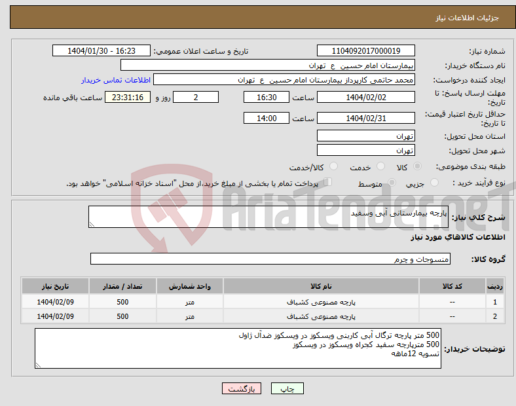Click the توضیحات خریدار text area

click(238, 348)
